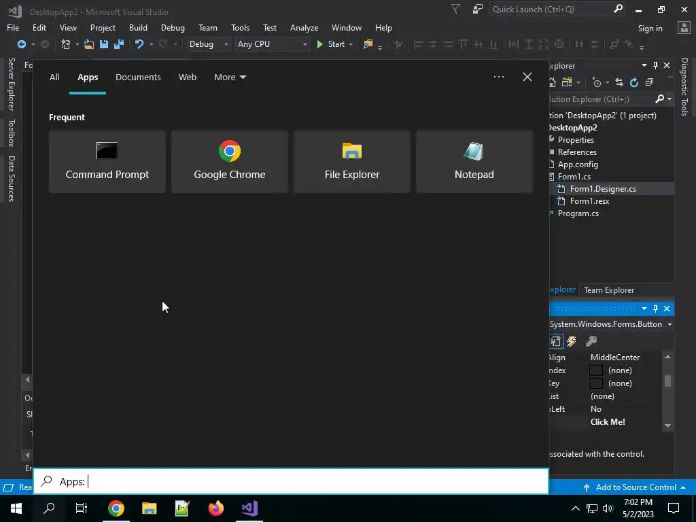Open the Data Sources side tab

click(x=11, y=179)
